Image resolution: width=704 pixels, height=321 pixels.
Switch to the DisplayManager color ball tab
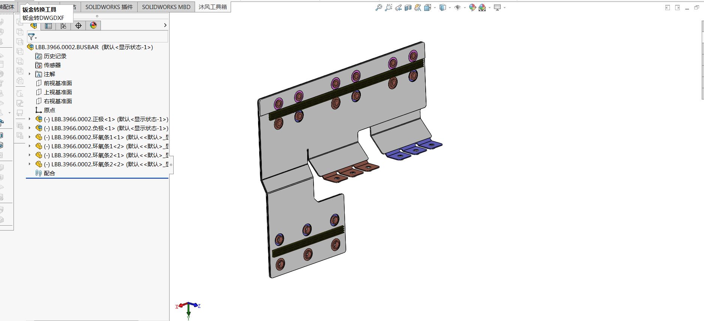point(93,26)
